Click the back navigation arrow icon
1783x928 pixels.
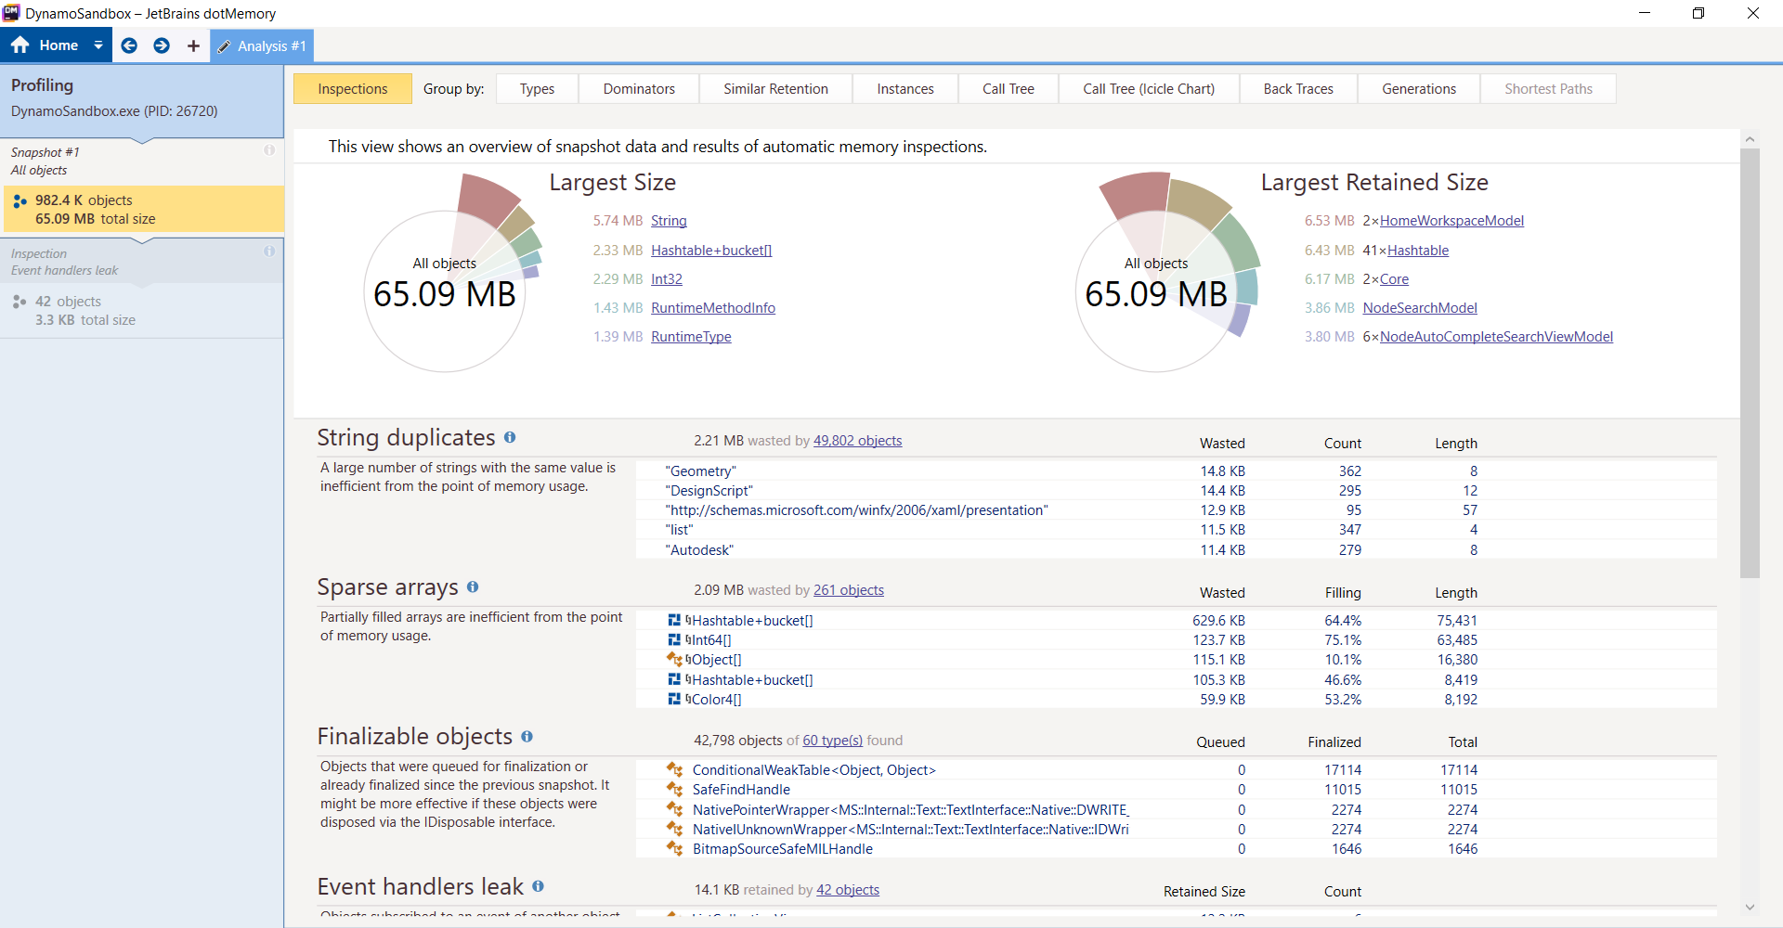129,45
